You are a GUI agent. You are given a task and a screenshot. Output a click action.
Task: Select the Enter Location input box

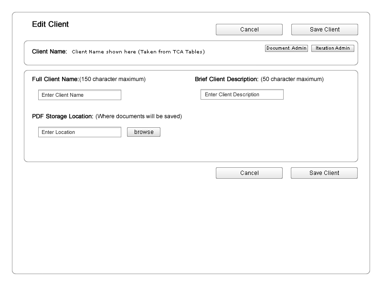tap(79, 132)
